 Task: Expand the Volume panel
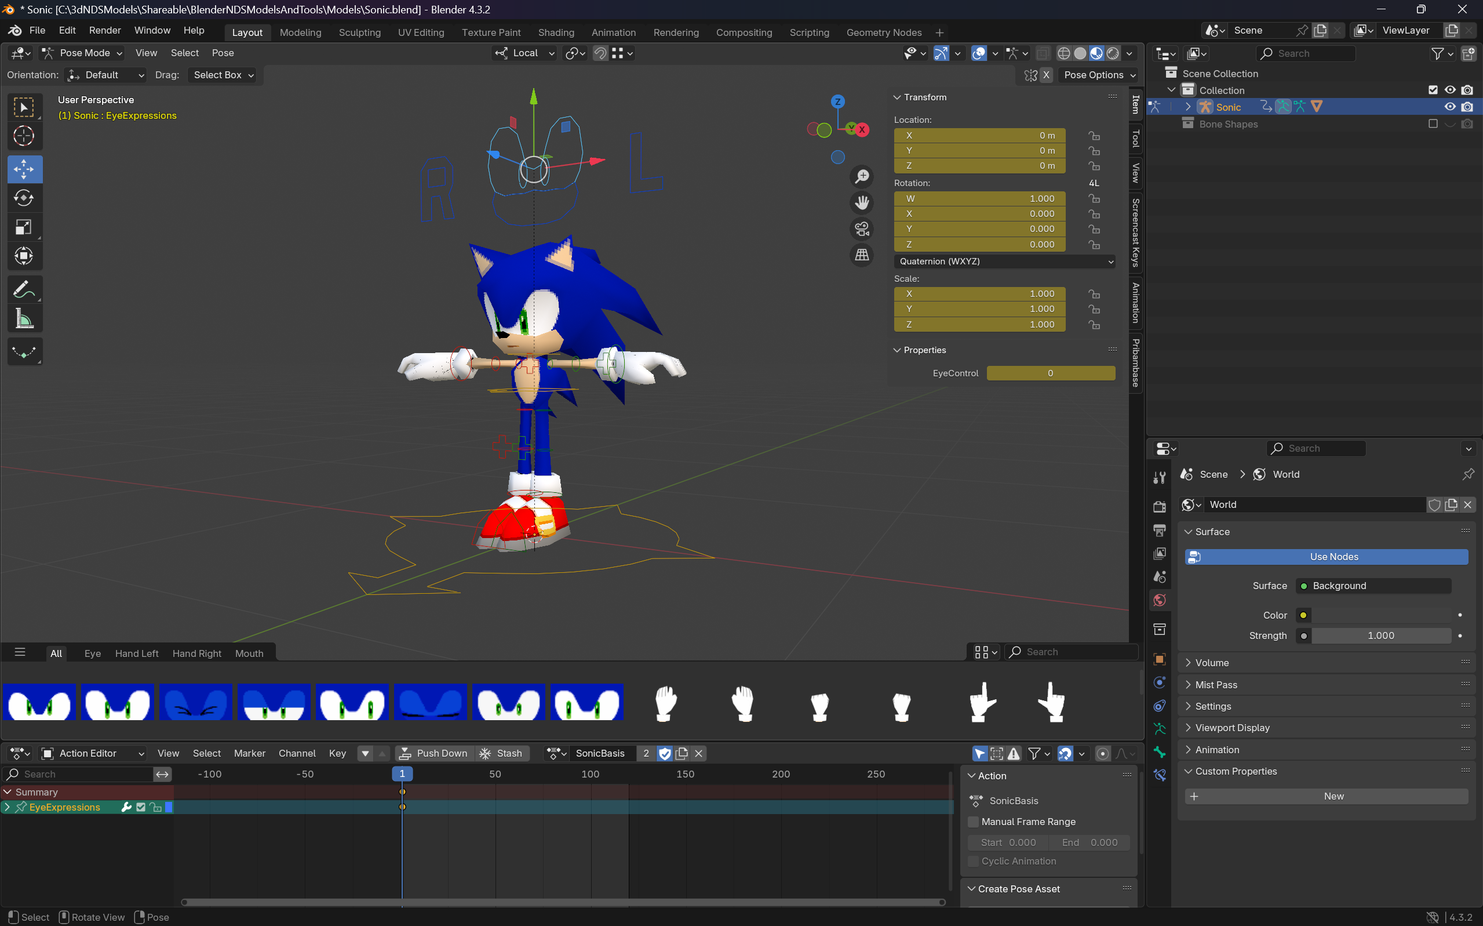(1326, 663)
